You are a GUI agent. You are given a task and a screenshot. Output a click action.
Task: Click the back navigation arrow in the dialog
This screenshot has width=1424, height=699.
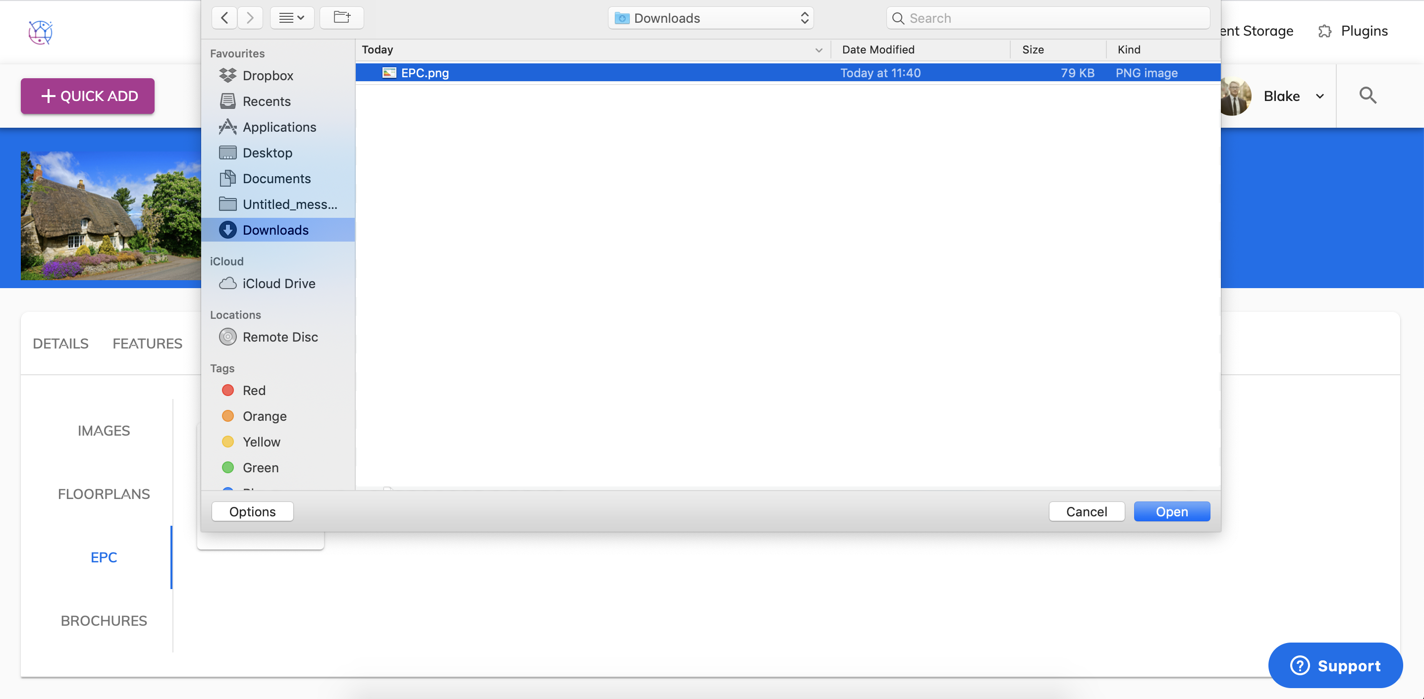click(x=224, y=17)
